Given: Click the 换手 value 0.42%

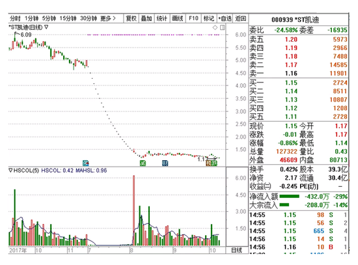Looking at the screenshot, I should (x=288, y=169).
